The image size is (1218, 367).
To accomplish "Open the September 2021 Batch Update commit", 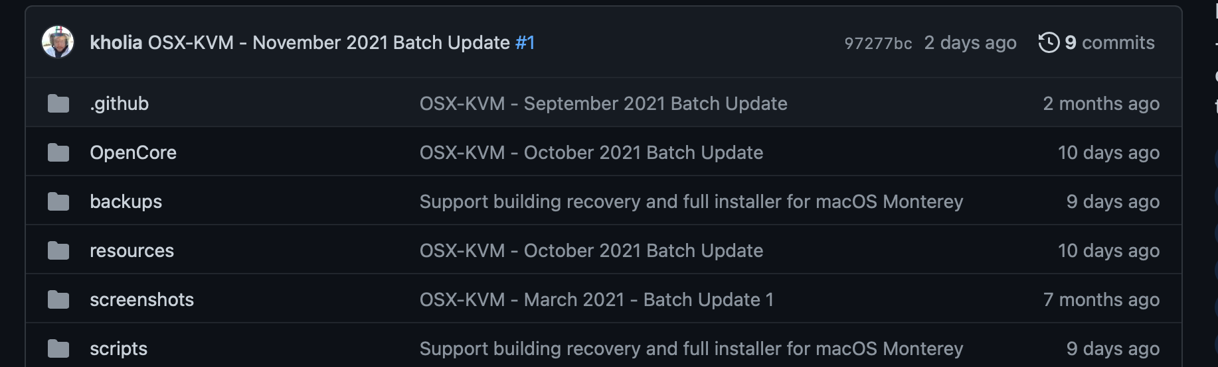I will [x=603, y=104].
